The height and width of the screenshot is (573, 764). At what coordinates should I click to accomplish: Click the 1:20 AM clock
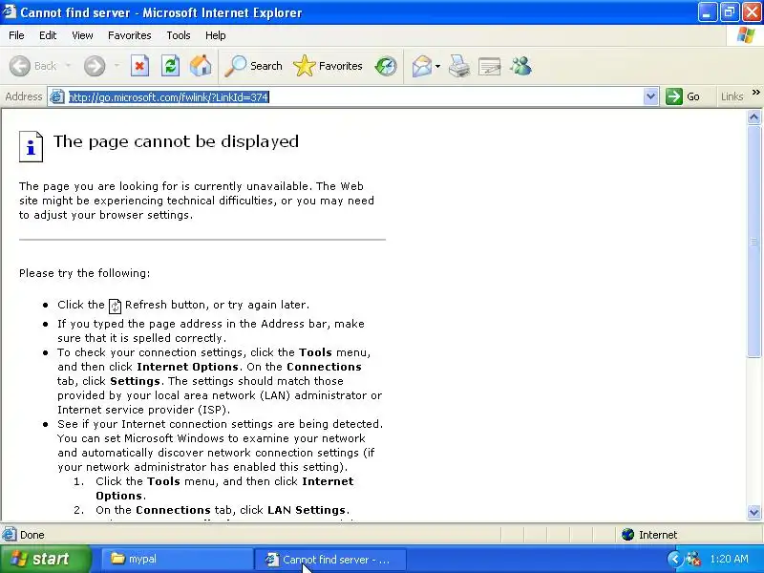[x=729, y=559]
